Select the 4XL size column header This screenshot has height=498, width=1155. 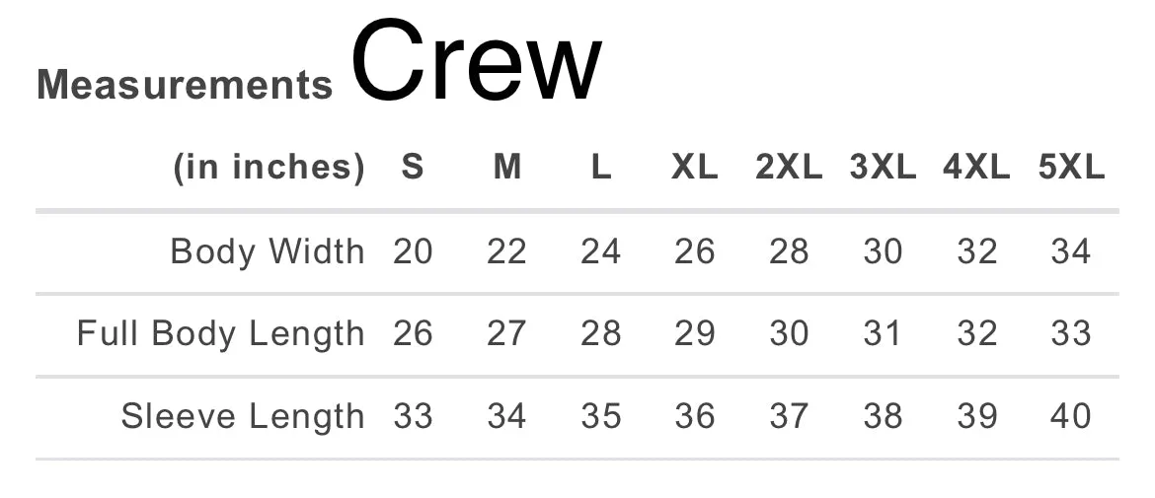pyautogui.click(x=976, y=167)
